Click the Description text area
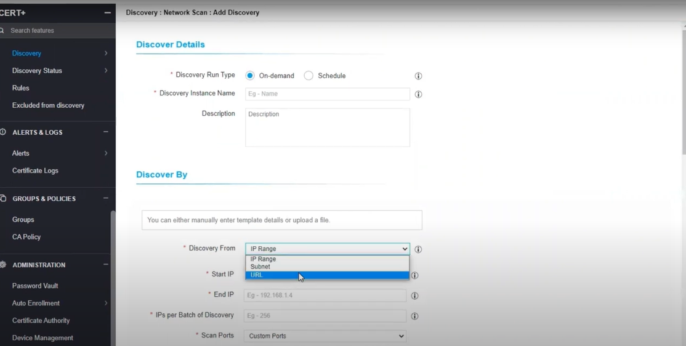The height and width of the screenshot is (346, 686). [327, 127]
